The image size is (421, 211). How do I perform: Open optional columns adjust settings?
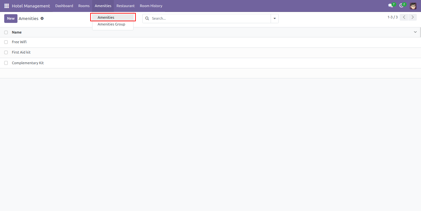click(416, 32)
